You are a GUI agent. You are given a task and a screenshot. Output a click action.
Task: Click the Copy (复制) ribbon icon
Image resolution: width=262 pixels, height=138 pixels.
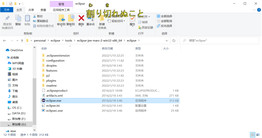[18, 19]
